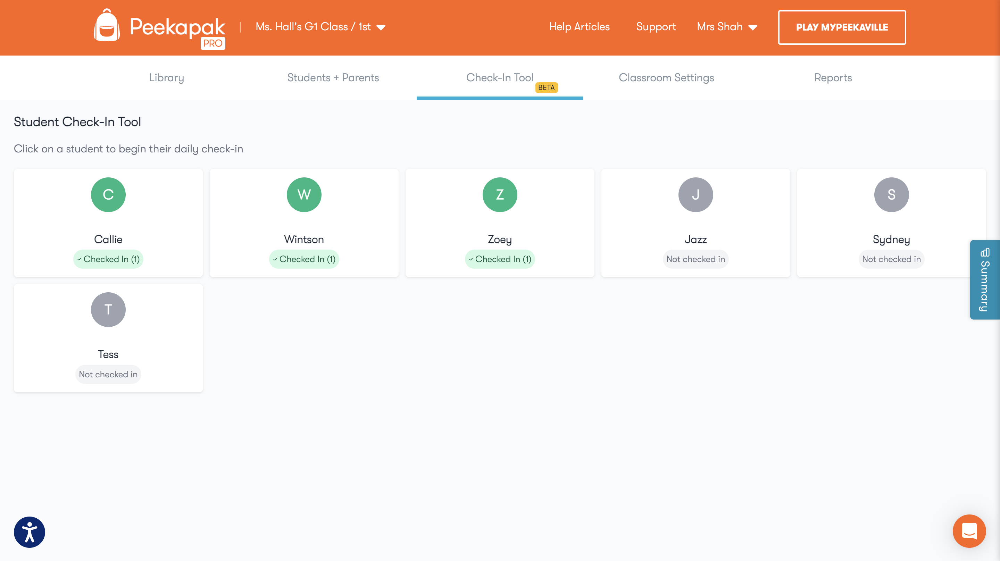1000x561 pixels.
Task: Open the Reports tab
Action: [x=833, y=78]
